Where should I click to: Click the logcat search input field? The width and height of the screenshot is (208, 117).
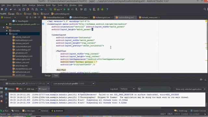[154, 89]
